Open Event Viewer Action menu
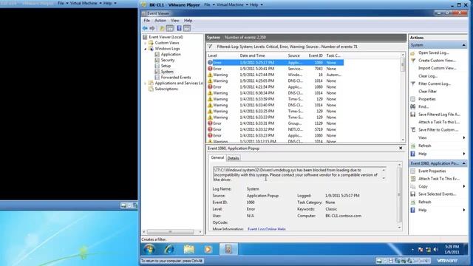Screen dimensions: 473x266 pyautogui.click(x=160, y=21)
